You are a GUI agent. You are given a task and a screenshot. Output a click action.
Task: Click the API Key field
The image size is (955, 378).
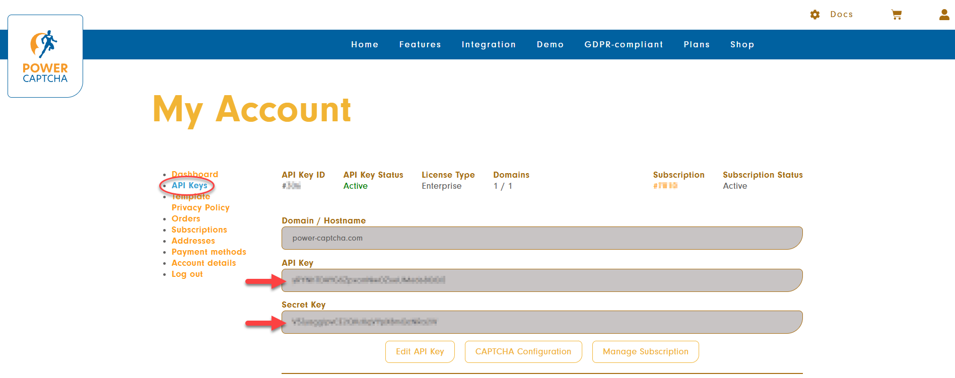(x=542, y=280)
